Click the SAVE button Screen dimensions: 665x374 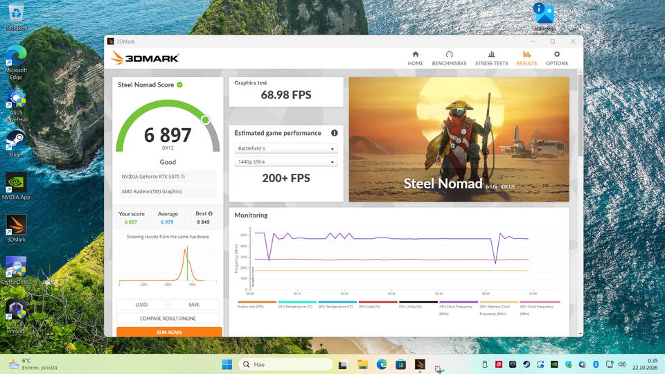[194, 305]
